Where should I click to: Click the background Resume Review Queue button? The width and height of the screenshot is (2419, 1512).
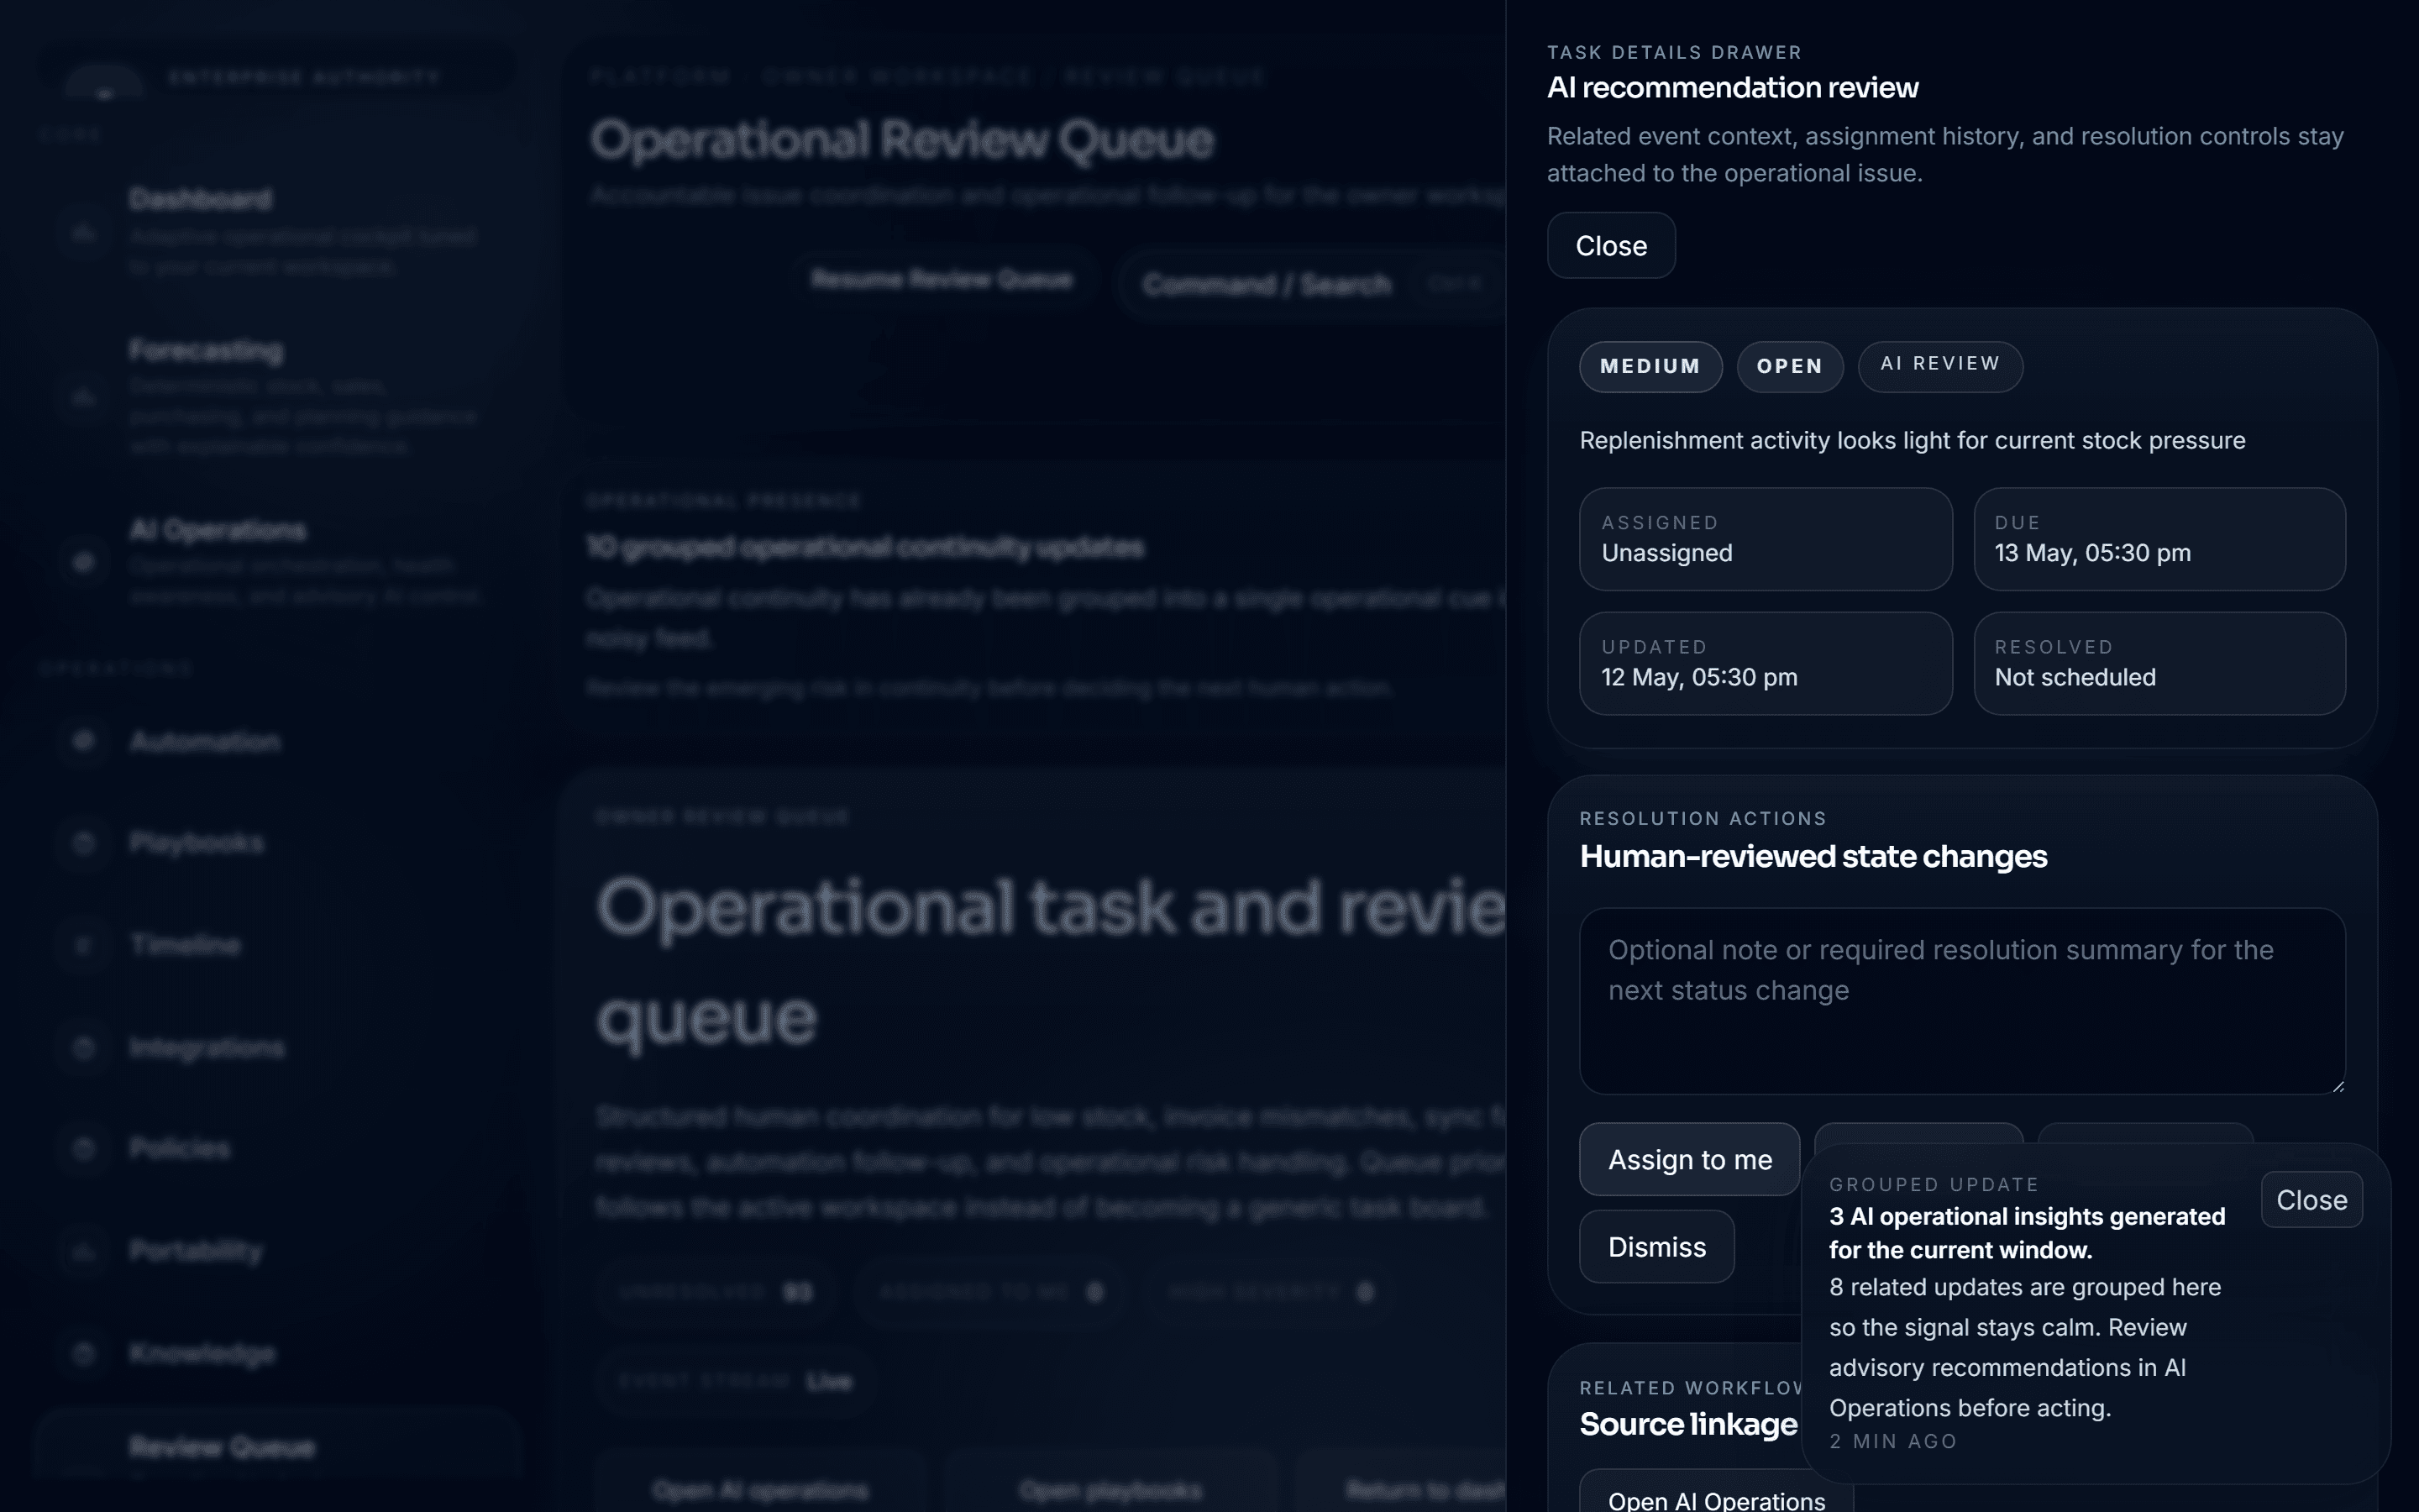942,279
